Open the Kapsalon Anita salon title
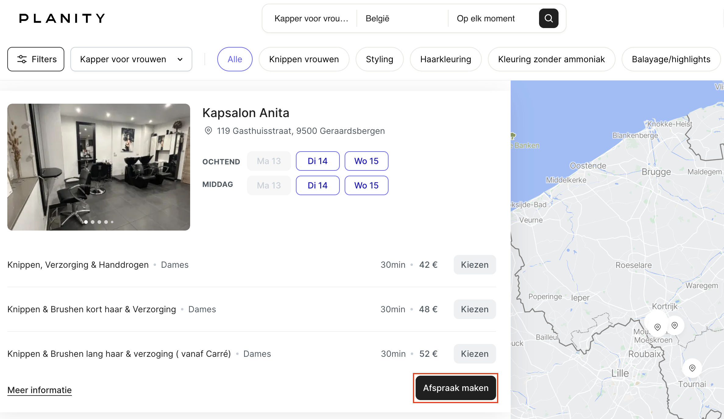 point(246,113)
